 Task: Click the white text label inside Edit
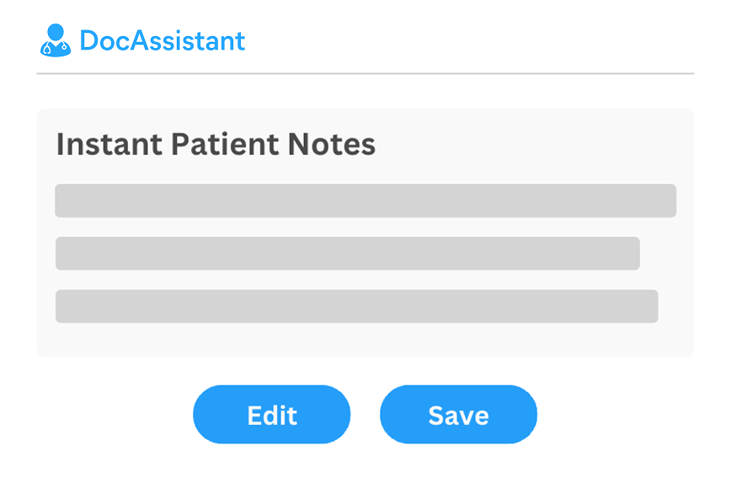[x=272, y=416]
